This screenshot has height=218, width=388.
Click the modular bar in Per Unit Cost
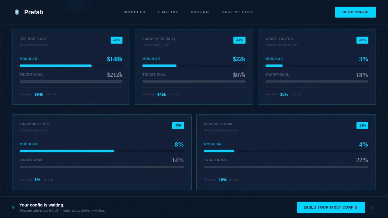(55, 66)
